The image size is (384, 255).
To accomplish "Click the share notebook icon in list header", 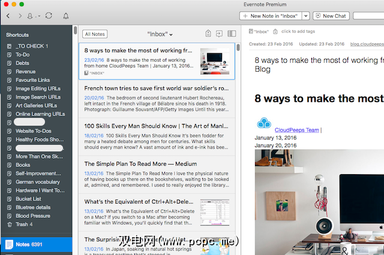I will pos(219,34).
